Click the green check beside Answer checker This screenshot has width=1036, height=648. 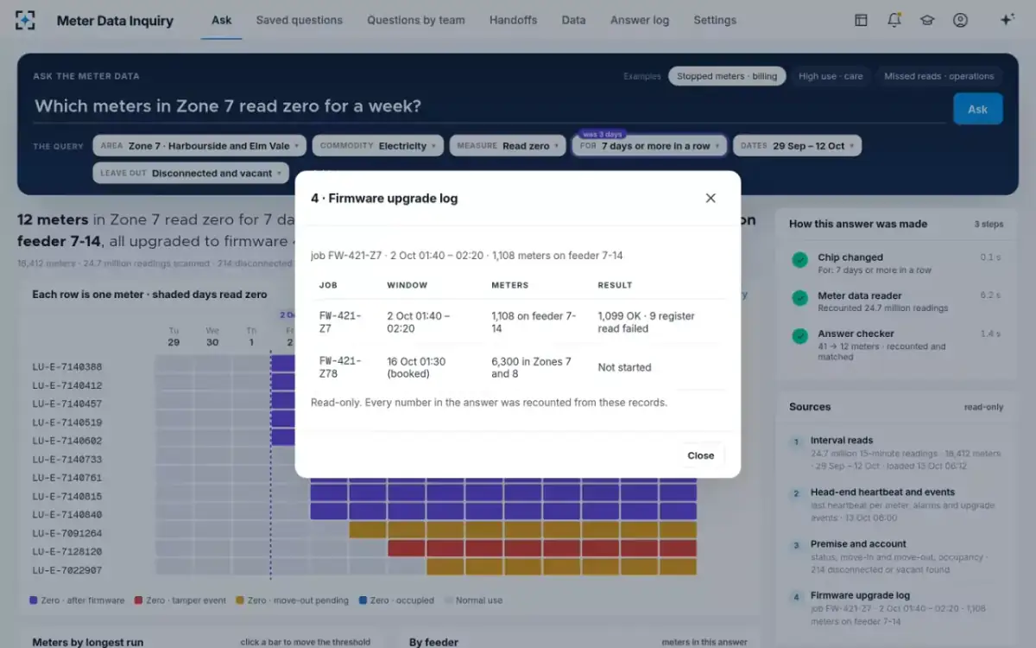pos(800,335)
